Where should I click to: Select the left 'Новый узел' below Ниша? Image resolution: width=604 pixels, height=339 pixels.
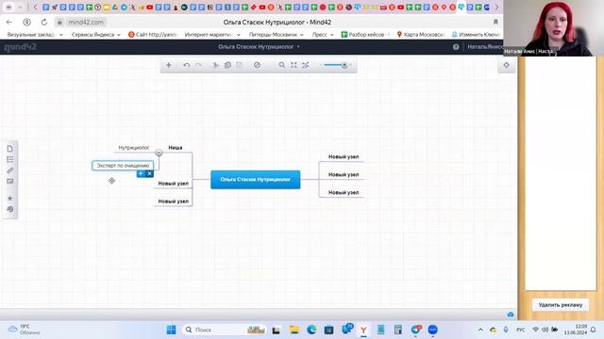[x=174, y=184]
